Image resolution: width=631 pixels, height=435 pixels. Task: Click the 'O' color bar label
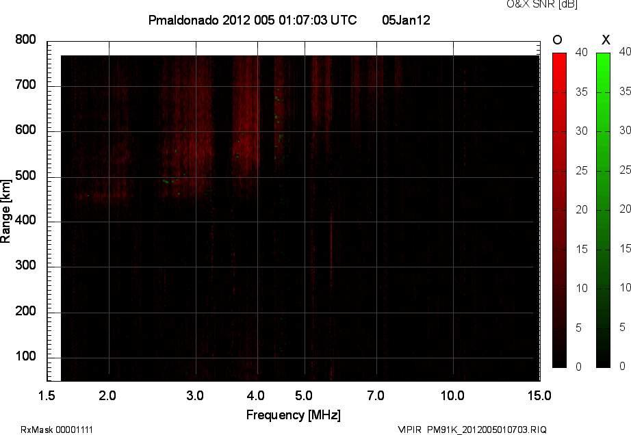pos(557,40)
